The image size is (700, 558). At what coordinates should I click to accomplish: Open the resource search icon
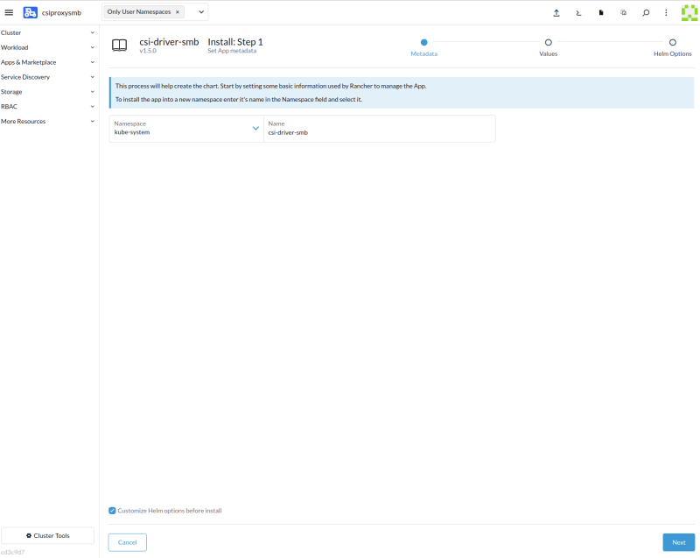[x=646, y=13]
